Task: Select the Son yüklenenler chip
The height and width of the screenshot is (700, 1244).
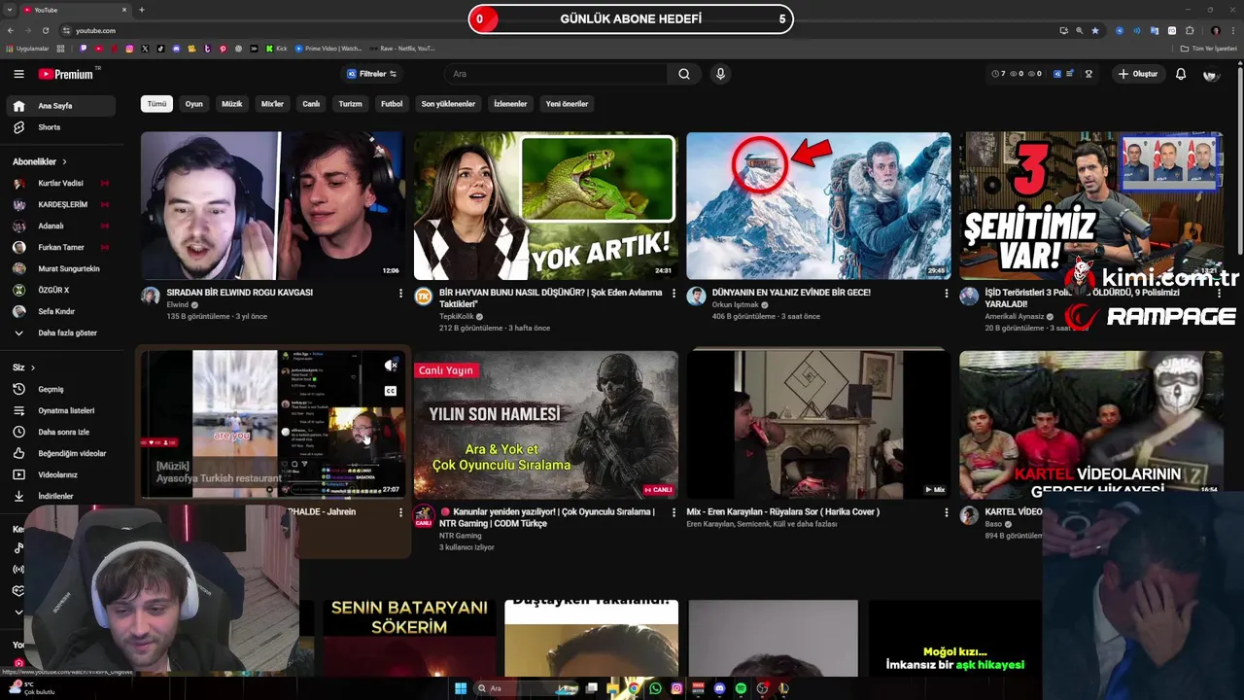Action: tap(448, 104)
